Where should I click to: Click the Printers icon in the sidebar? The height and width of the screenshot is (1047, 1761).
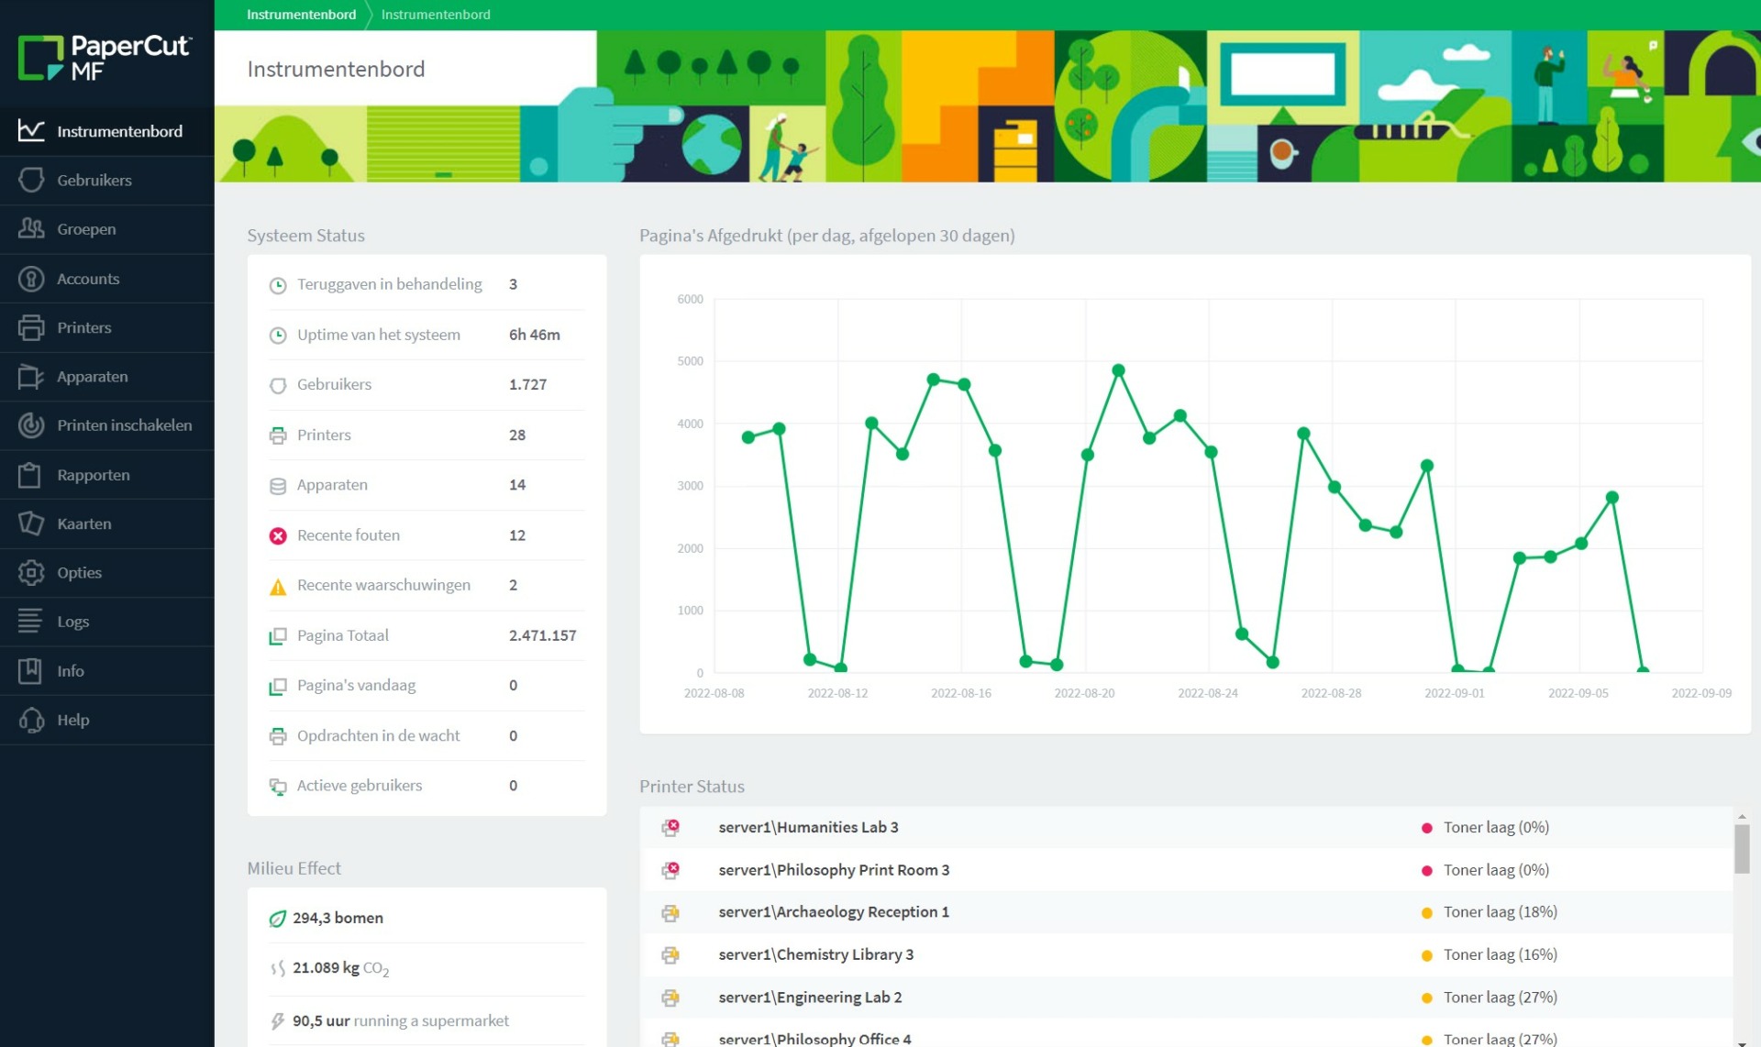coord(31,327)
